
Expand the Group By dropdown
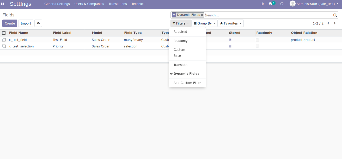coord(204,23)
